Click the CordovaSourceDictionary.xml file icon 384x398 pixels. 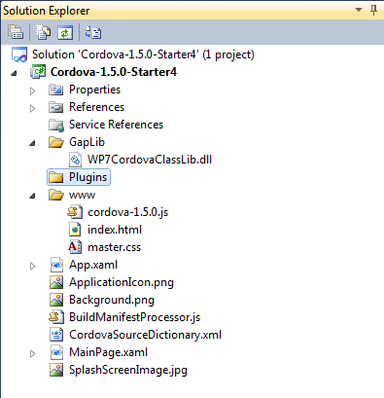pos(56,335)
